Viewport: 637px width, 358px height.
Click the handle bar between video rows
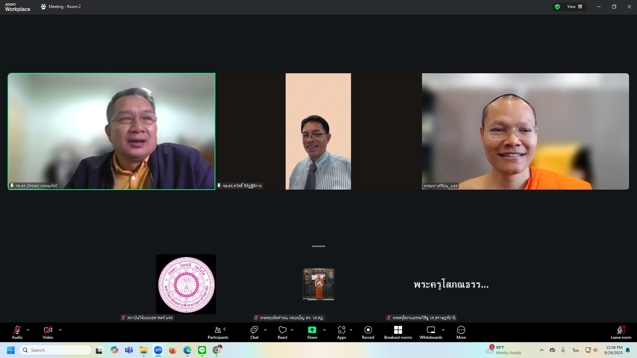click(318, 246)
